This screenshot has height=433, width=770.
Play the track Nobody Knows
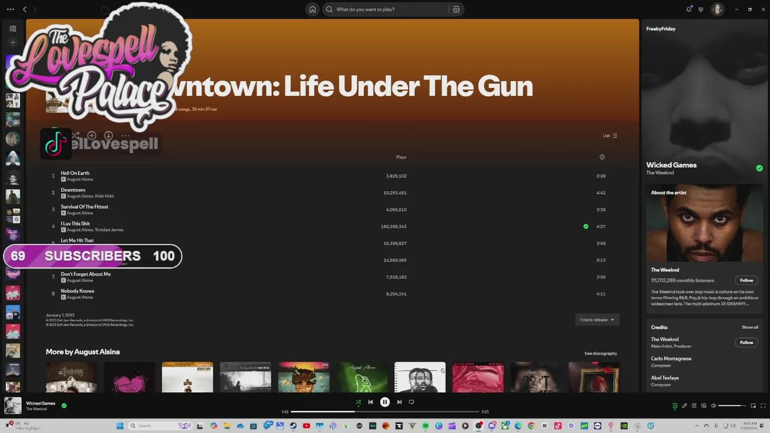pos(77,291)
